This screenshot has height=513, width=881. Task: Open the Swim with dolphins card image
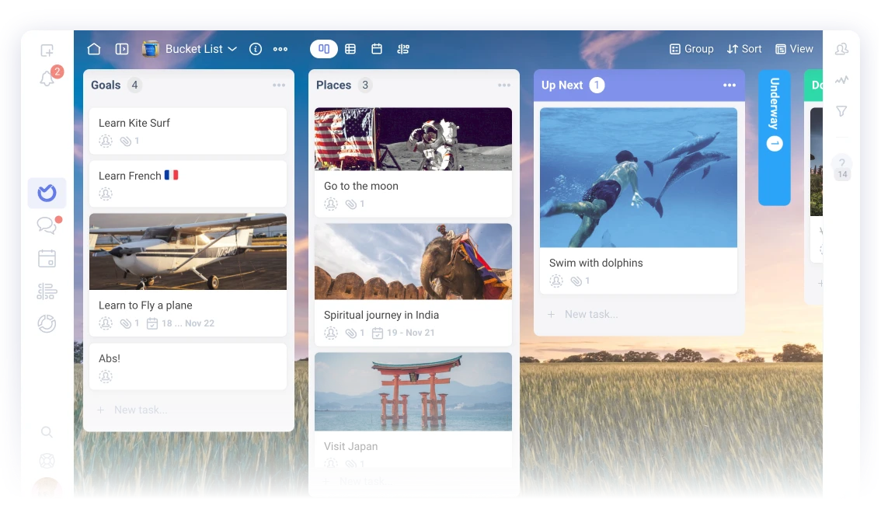point(639,178)
